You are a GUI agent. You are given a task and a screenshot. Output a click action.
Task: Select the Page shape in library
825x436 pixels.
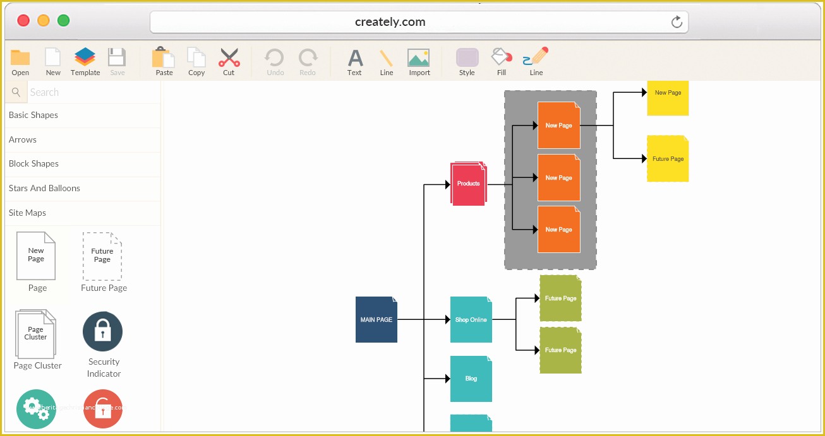click(36, 256)
